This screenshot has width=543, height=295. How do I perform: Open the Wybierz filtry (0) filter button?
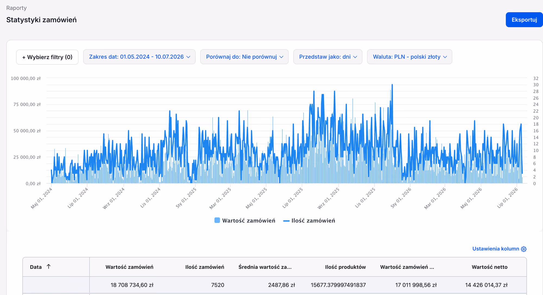tap(47, 57)
